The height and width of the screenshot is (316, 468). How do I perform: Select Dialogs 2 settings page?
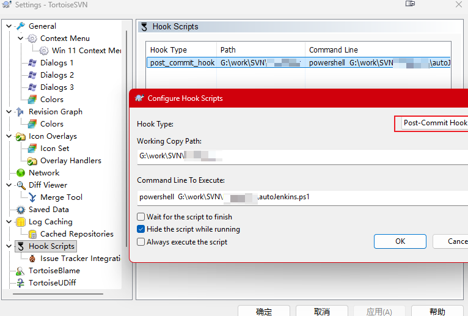click(x=57, y=75)
